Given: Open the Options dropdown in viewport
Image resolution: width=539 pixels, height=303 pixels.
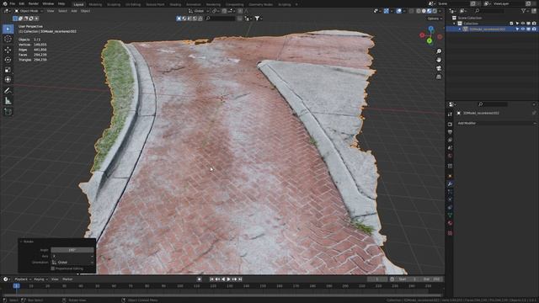Looking at the screenshot, I should click(x=435, y=19).
